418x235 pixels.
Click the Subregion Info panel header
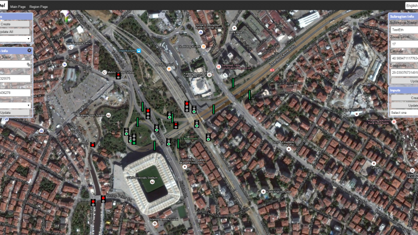[403, 17]
